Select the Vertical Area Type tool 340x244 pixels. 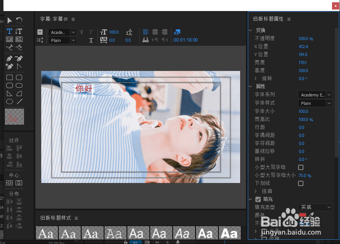pos(19,39)
